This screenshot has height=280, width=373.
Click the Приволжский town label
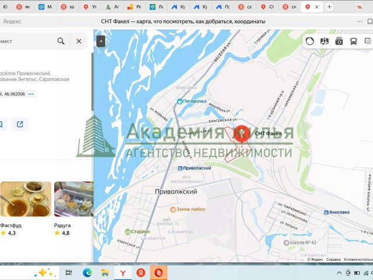(176, 191)
